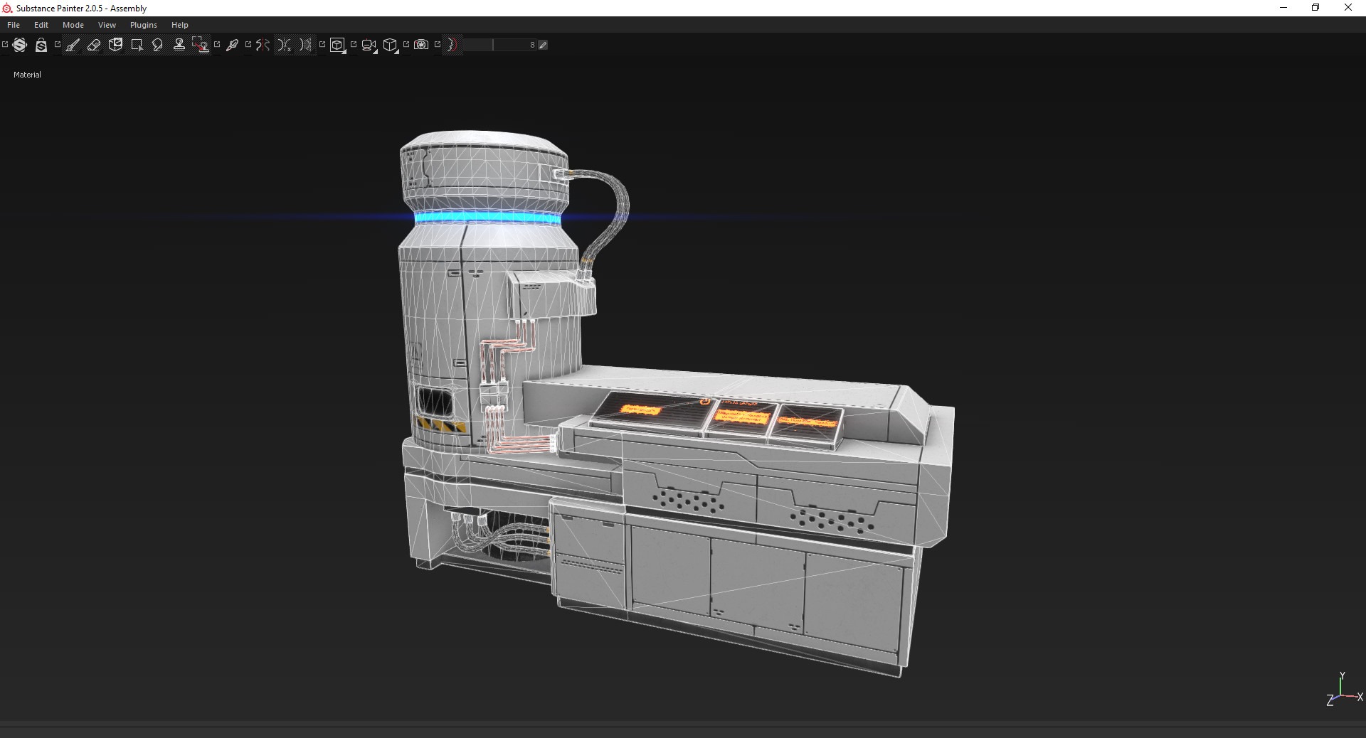Toggle the clone relative source tool
Image resolution: width=1366 pixels, height=738 pixels.
(x=201, y=45)
